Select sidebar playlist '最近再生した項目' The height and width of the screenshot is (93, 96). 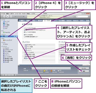click(8, 59)
